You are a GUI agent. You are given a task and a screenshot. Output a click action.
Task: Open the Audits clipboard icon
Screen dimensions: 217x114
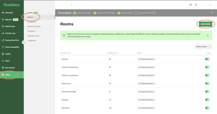(x=3, y=54)
